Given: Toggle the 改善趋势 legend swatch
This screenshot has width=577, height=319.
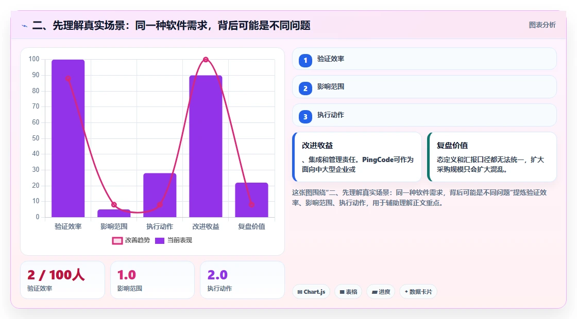Looking at the screenshot, I should pyautogui.click(x=117, y=241).
